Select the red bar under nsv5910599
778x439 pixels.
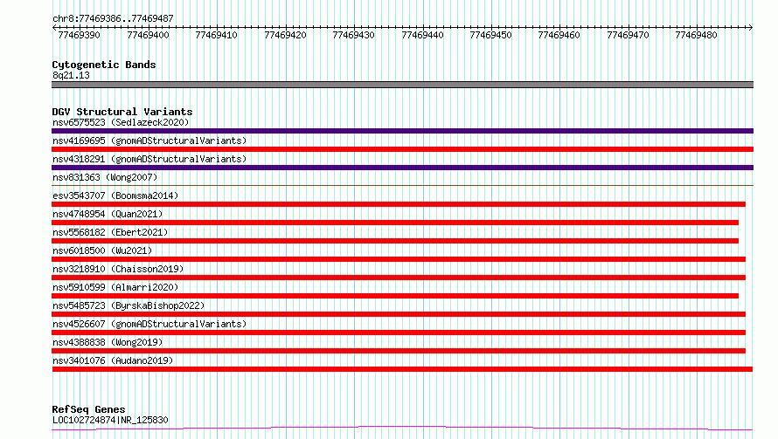(395, 296)
